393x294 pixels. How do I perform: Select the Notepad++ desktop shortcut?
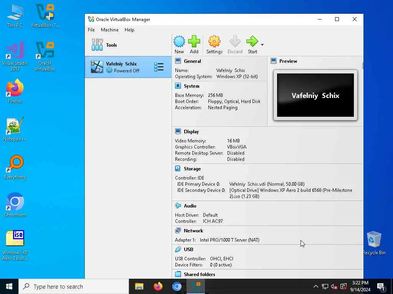(x=15, y=129)
